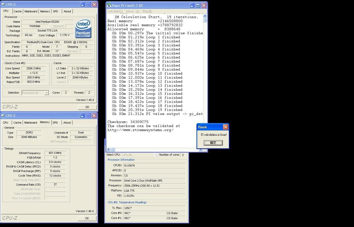The height and width of the screenshot is (227, 354).
Task: Switch to SPD tab in top CPU-Z
Action: click(x=55, y=11)
